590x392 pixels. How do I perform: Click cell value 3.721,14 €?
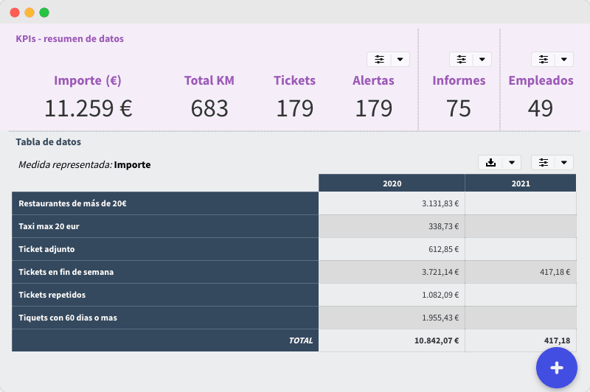point(440,272)
